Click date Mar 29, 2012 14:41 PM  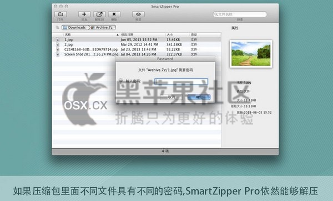pos(139,44)
